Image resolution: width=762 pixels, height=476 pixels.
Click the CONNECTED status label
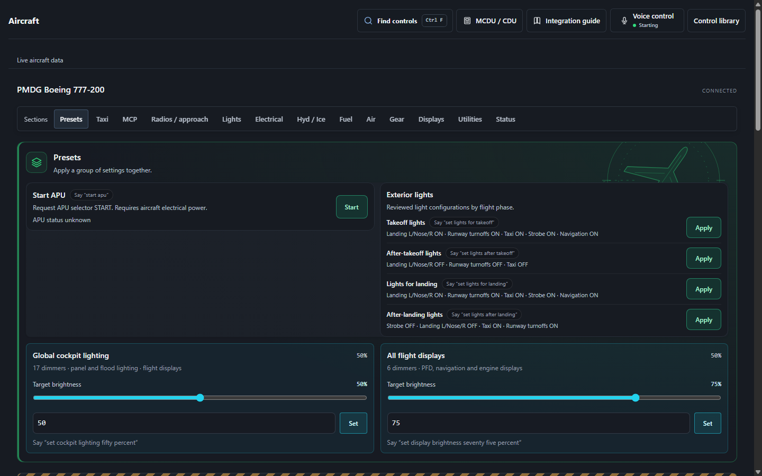(x=719, y=91)
